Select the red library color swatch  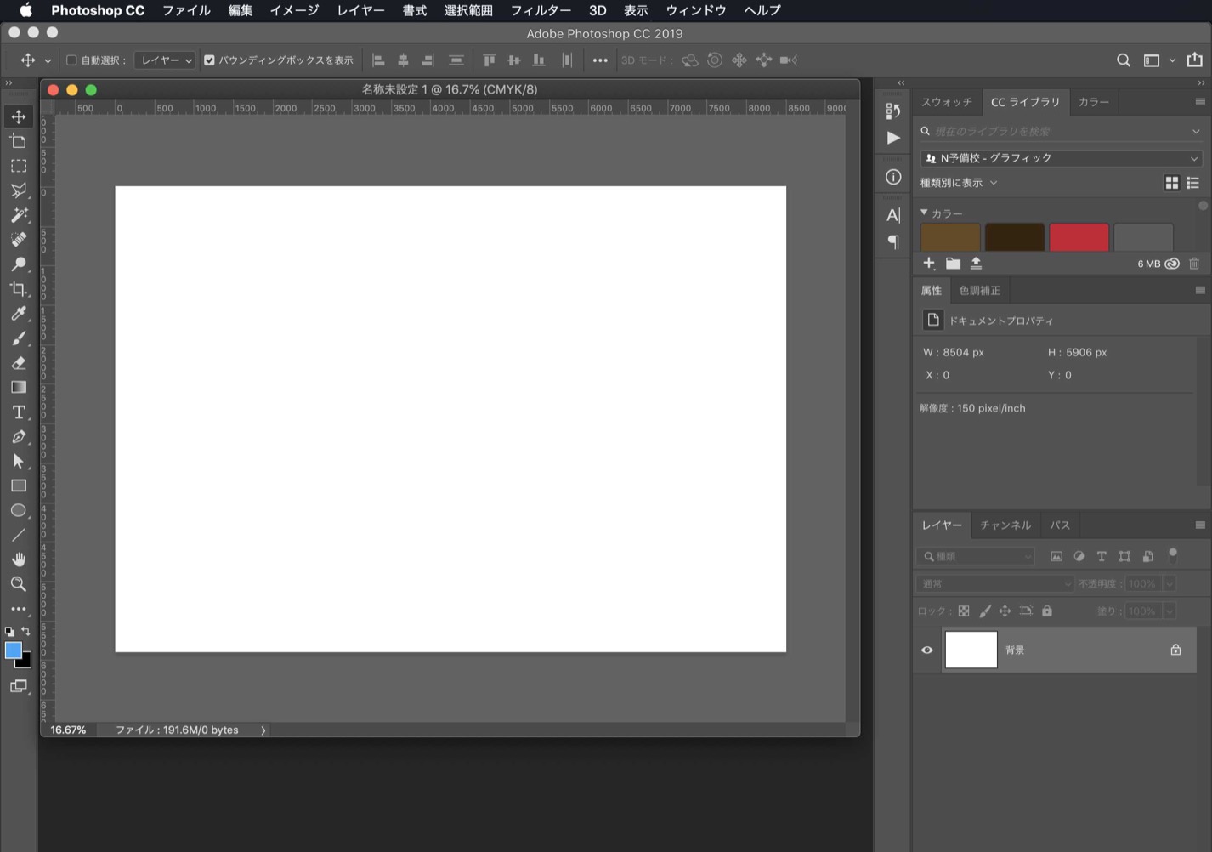click(x=1079, y=237)
